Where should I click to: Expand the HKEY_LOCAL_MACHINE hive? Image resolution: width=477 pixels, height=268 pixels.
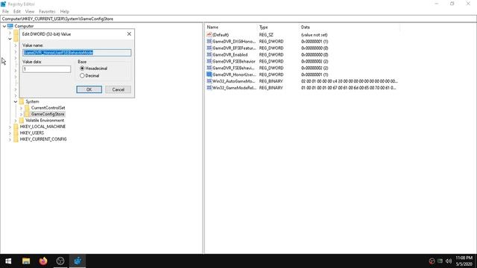pos(10,127)
